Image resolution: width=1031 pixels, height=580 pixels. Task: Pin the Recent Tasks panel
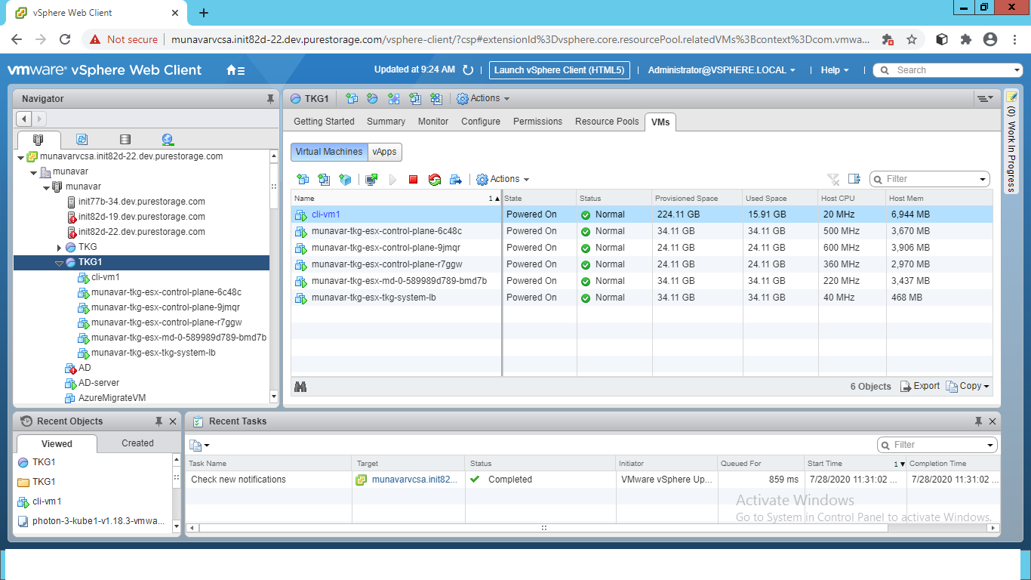tap(978, 421)
